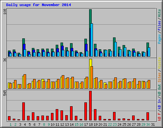Click the 'Sites' legend label
Screen dimensions: 163x128
159,77
